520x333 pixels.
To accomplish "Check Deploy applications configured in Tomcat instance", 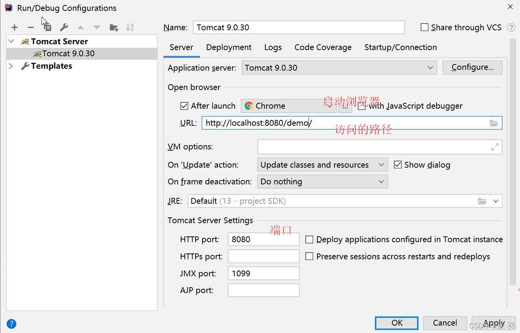I will point(309,239).
